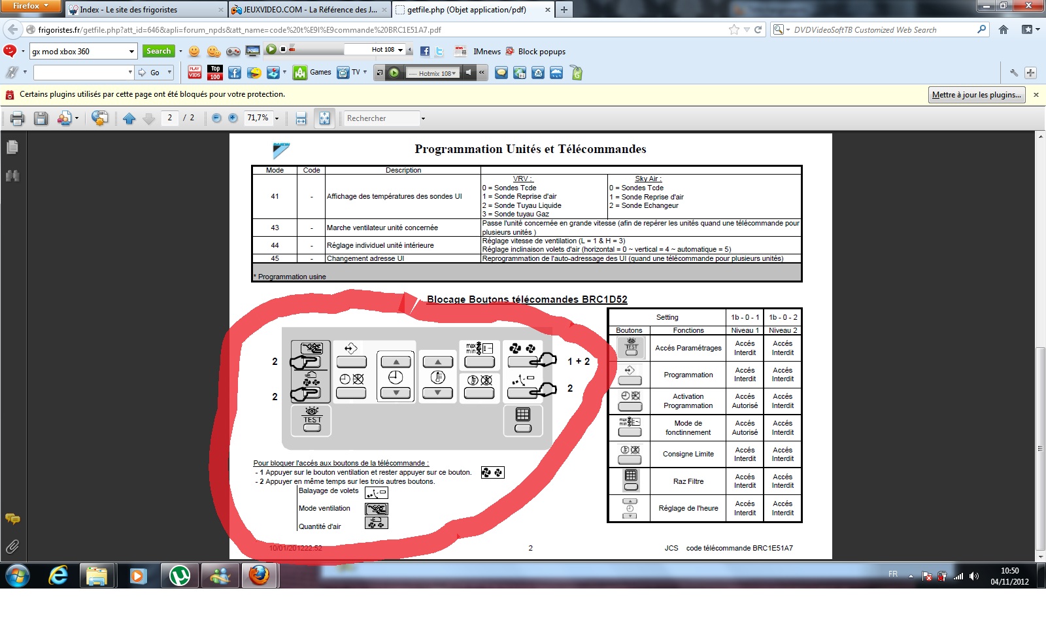Viewport: 1046px width, 633px height.
Task: Click the Mettre à jour les plugins button
Action: pyautogui.click(x=976, y=95)
